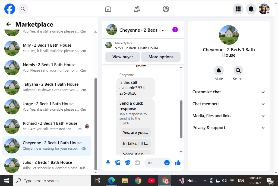This screenshot has width=278, height=186.
Task: Open the Nomis conversation
Action: pyautogui.click(x=47, y=68)
